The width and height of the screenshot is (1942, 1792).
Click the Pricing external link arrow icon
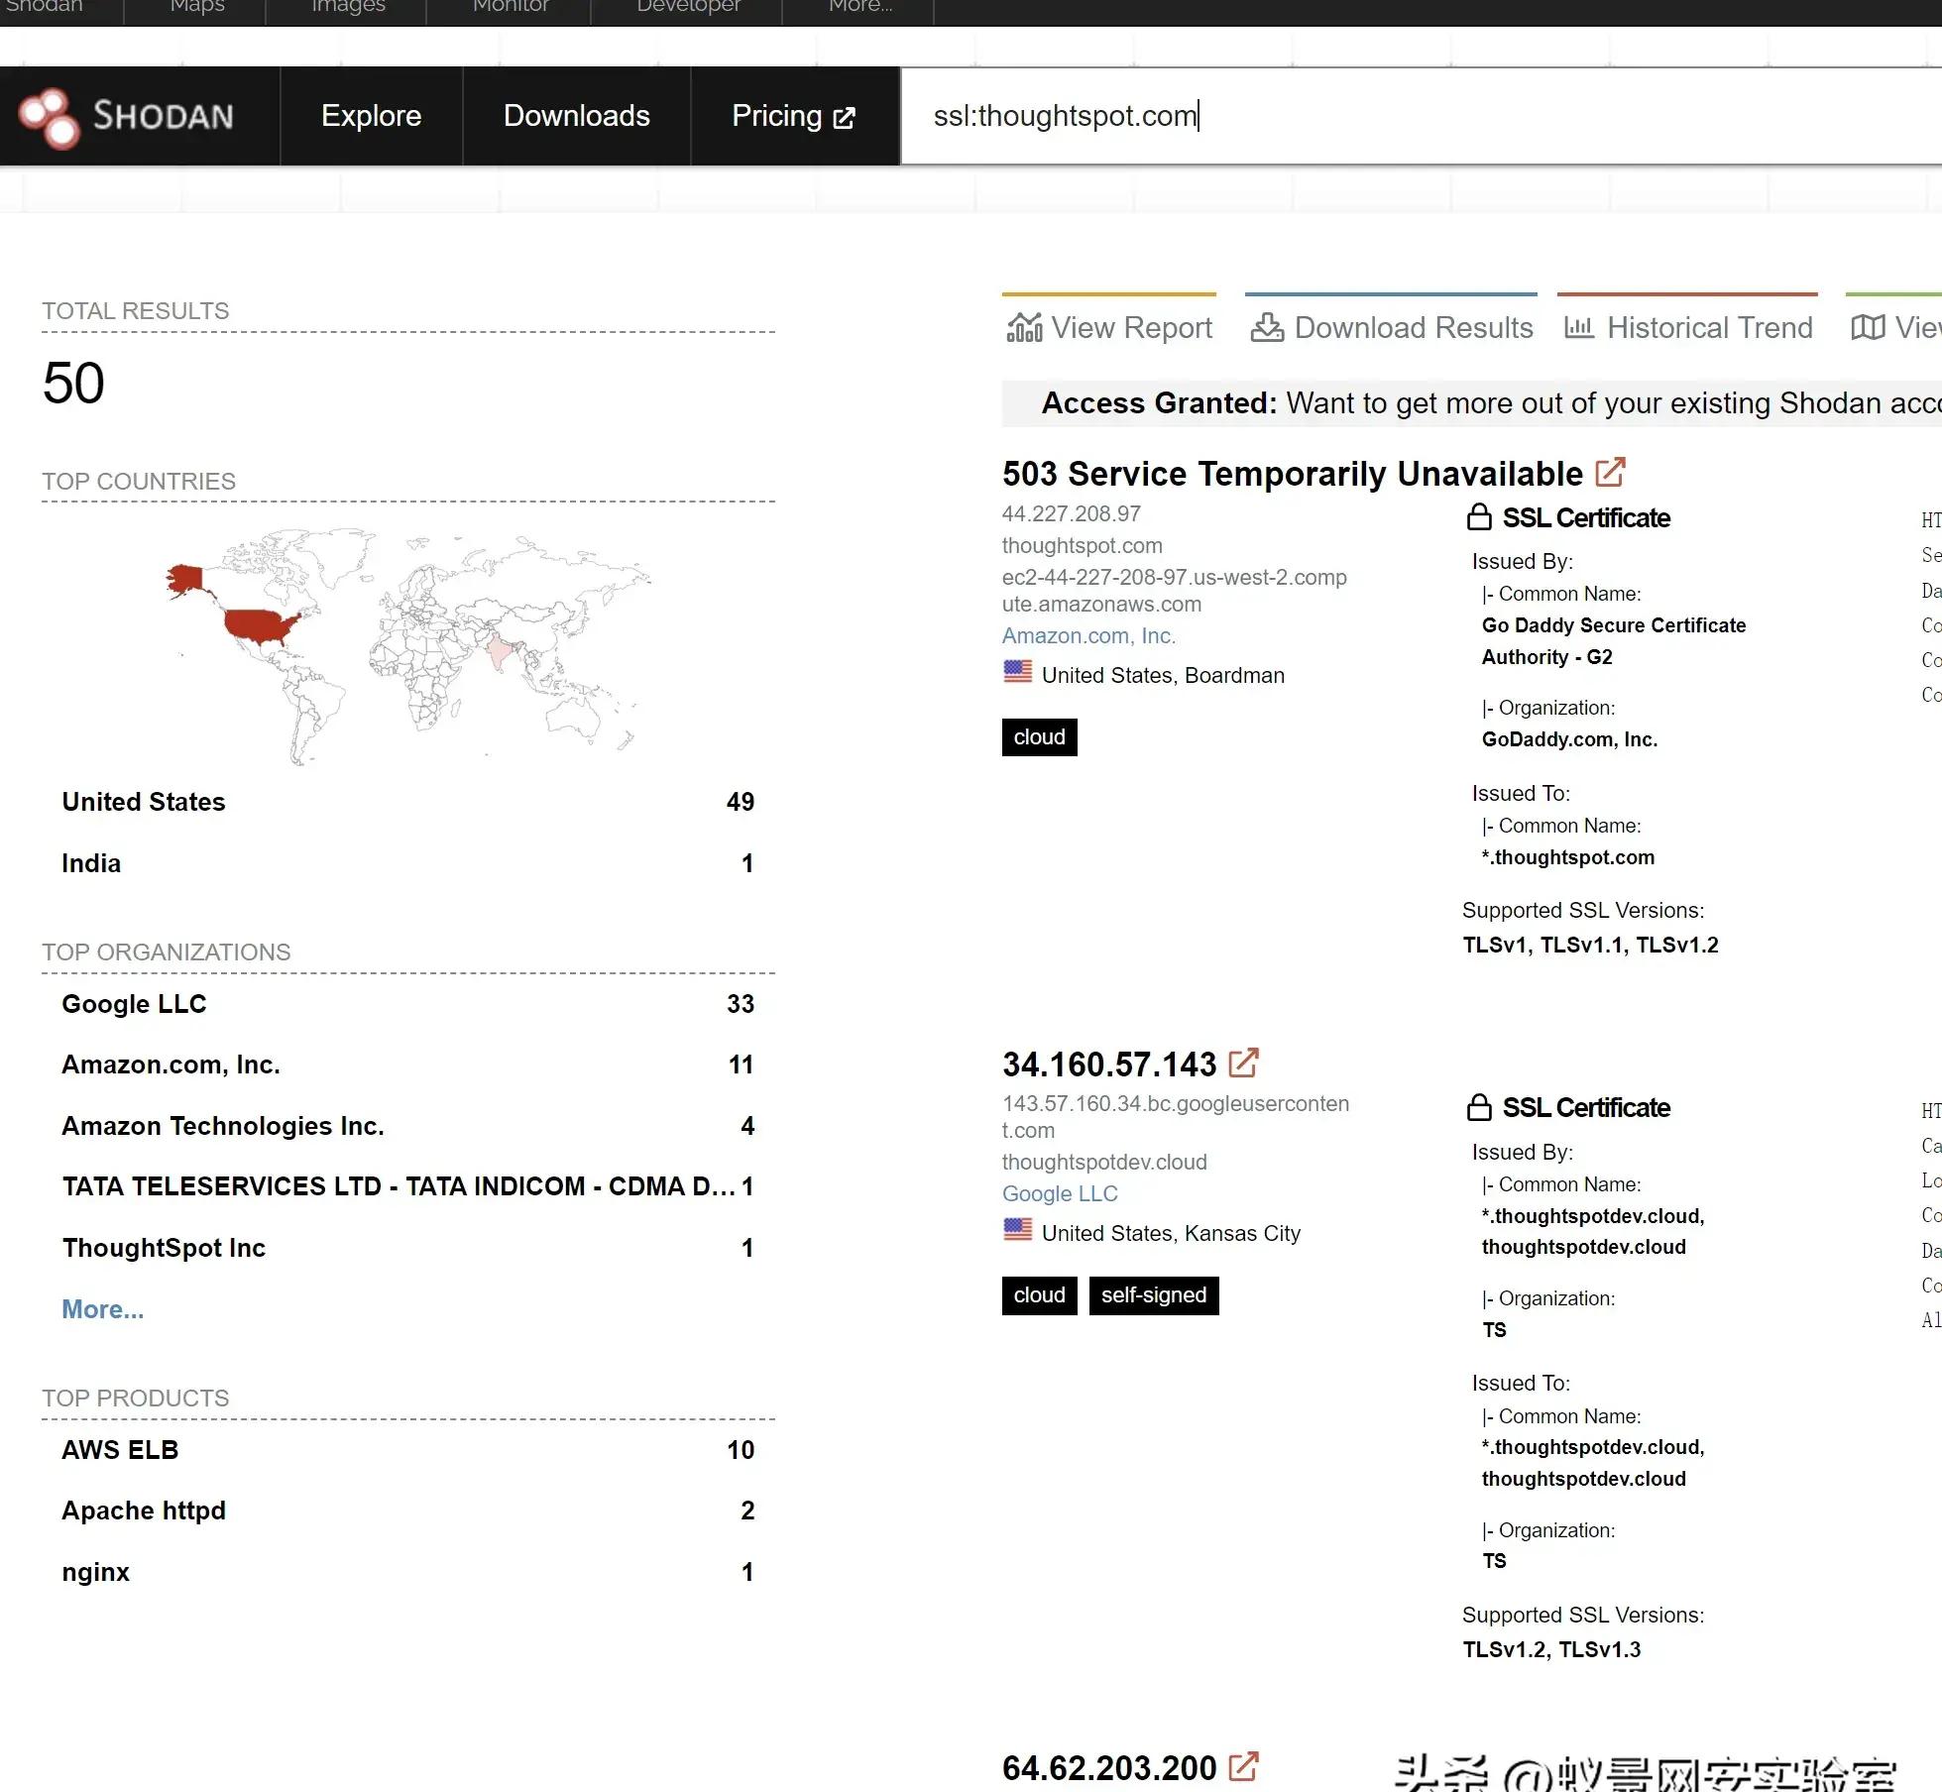(x=845, y=118)
